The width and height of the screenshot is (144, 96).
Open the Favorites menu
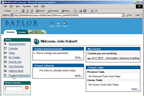(27, 6)
